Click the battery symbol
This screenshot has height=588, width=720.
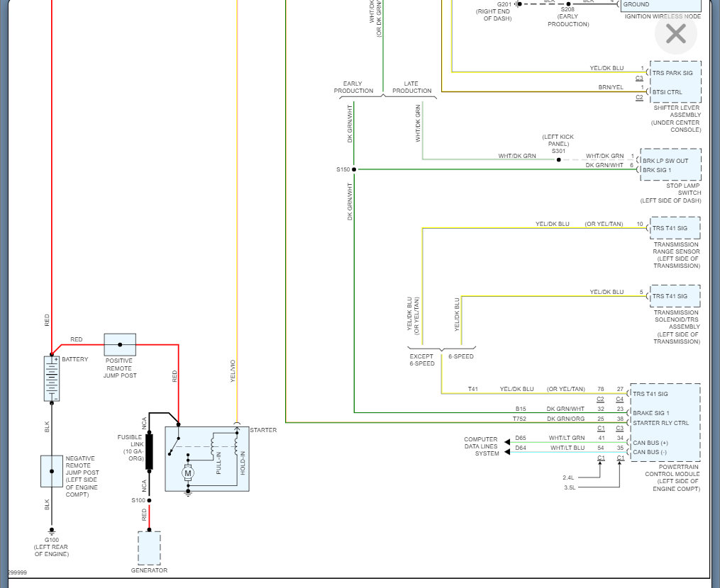(x=51, y=379)
